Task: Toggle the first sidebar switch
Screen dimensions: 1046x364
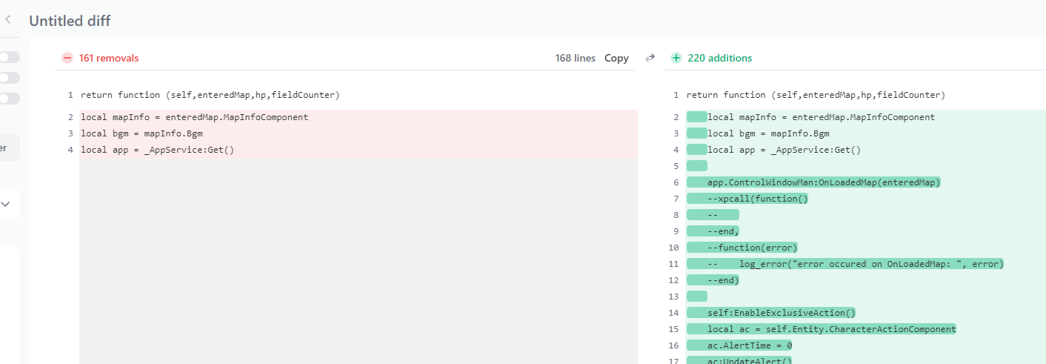Action: point(10,57)
